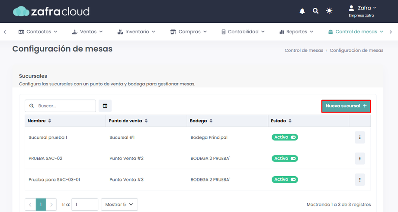Click the Nueva sucursal button
This screenshot has height=212, width=398.
pyautogui.click(x=346, y=106)
